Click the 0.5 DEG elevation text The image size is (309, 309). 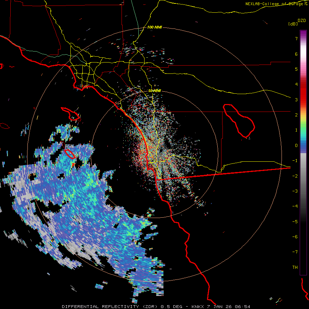tap(171, 307)
